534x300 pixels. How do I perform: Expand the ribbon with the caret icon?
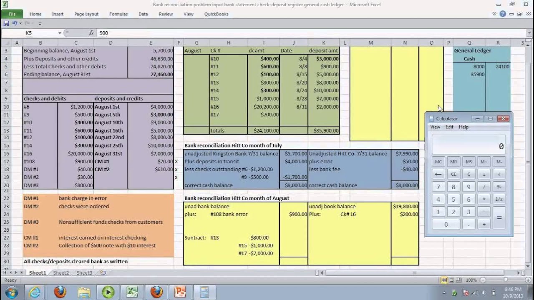494,14
